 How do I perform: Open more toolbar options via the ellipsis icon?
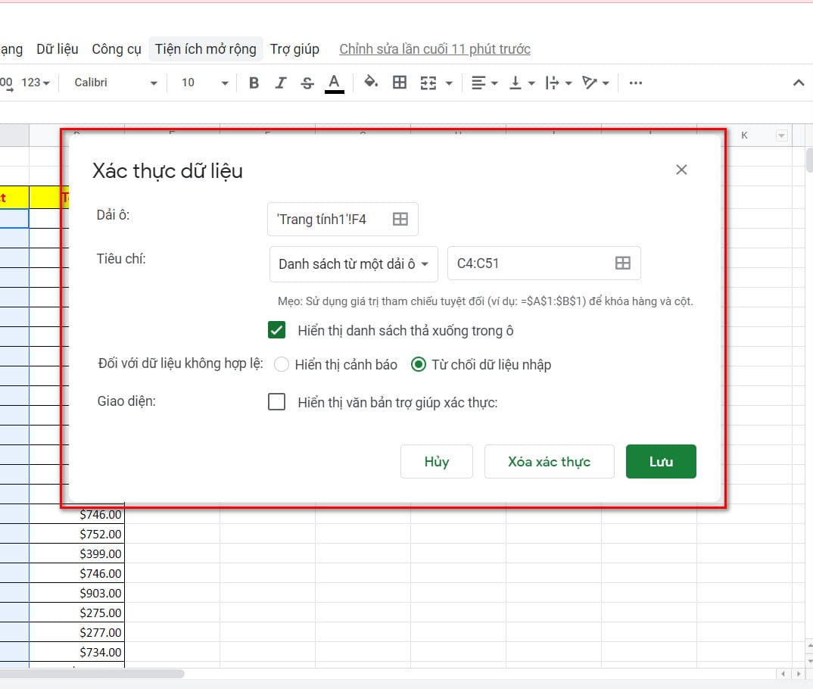[x=635, y=83]
